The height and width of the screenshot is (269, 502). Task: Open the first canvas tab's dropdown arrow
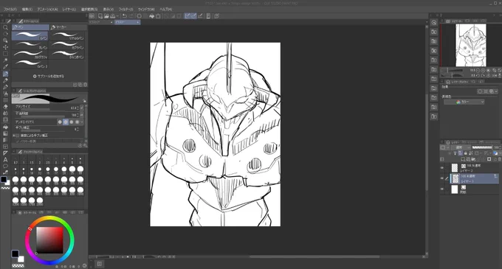(111, 22)
